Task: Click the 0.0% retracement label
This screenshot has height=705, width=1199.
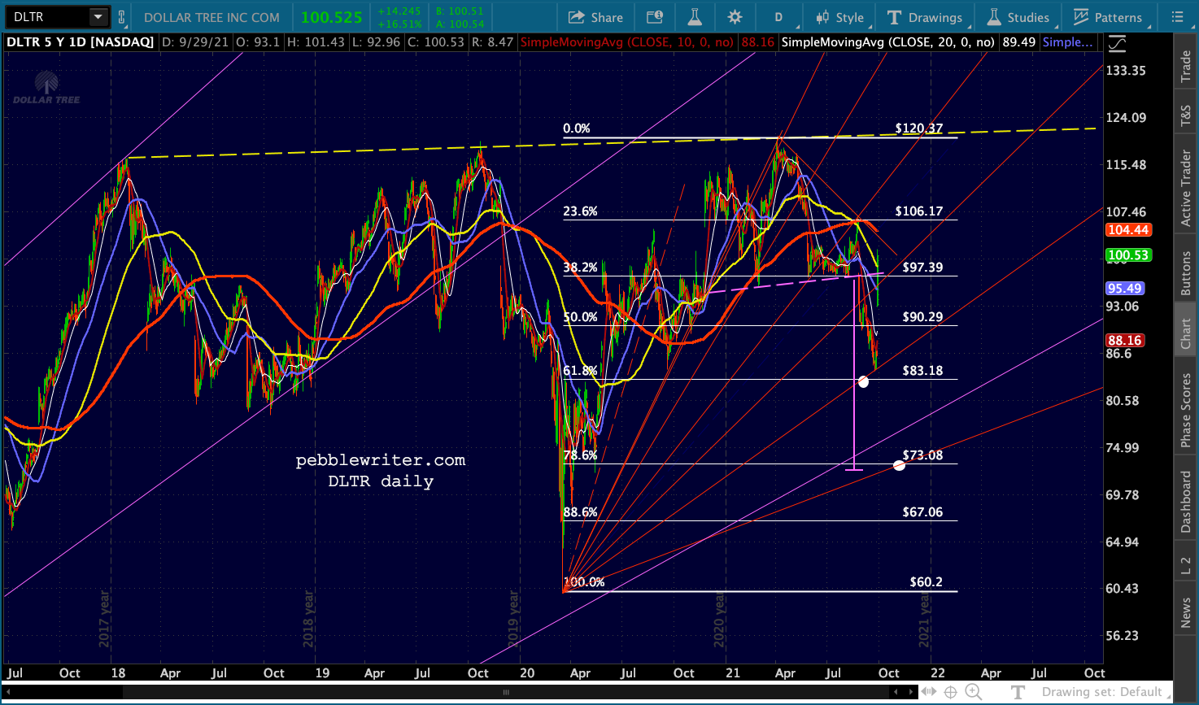Action: click(x=577, y=128)
